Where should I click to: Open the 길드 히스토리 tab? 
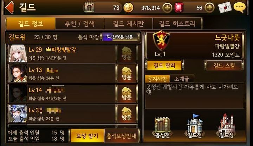click(177, 24)
